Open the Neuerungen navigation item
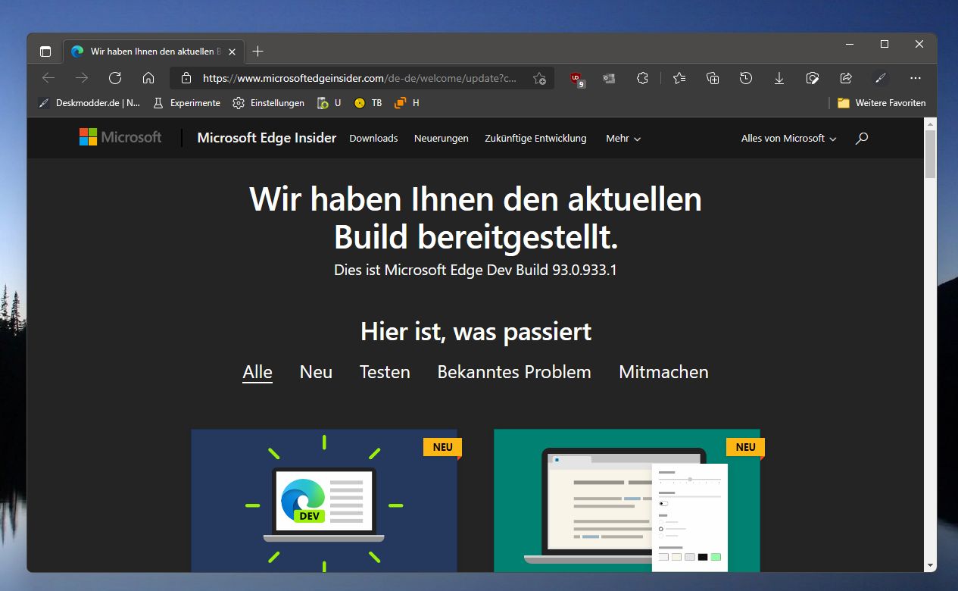This screenshot has height=591, width=958. coord(442,139)
